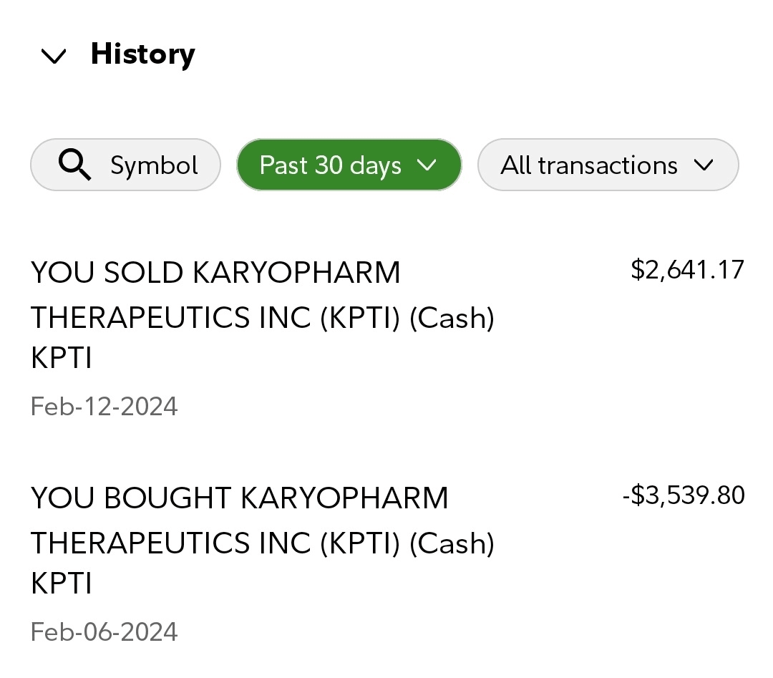The image size is (773, 678).
Task: Open the All transactions dropdown
Action: click(x=588, y=165)
